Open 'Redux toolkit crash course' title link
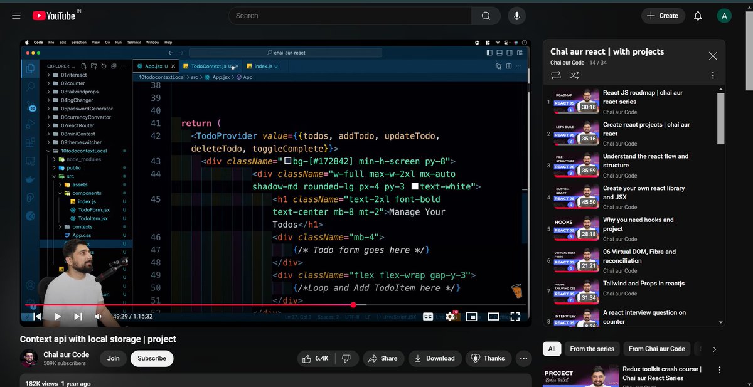This screenshot has width=753, height=387. (662, 373)
